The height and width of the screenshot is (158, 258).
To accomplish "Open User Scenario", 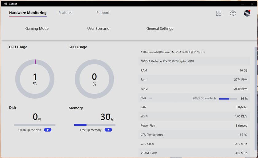I will 98,29.
